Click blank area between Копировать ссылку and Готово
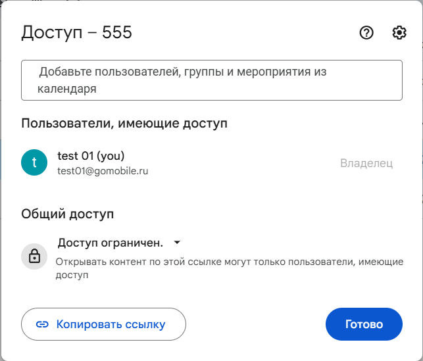 point(255,324)
